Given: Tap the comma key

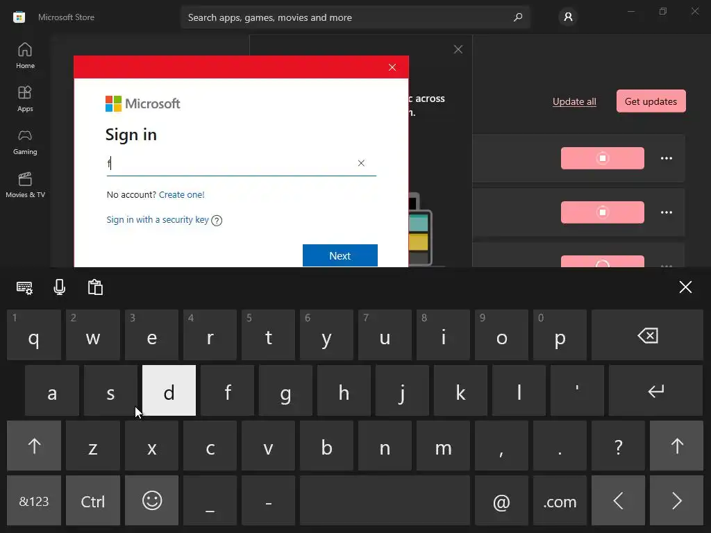Looking at the screenshot, I should coord(501,446).
